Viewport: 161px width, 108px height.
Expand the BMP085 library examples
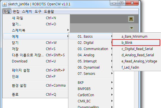coord(91,89)
